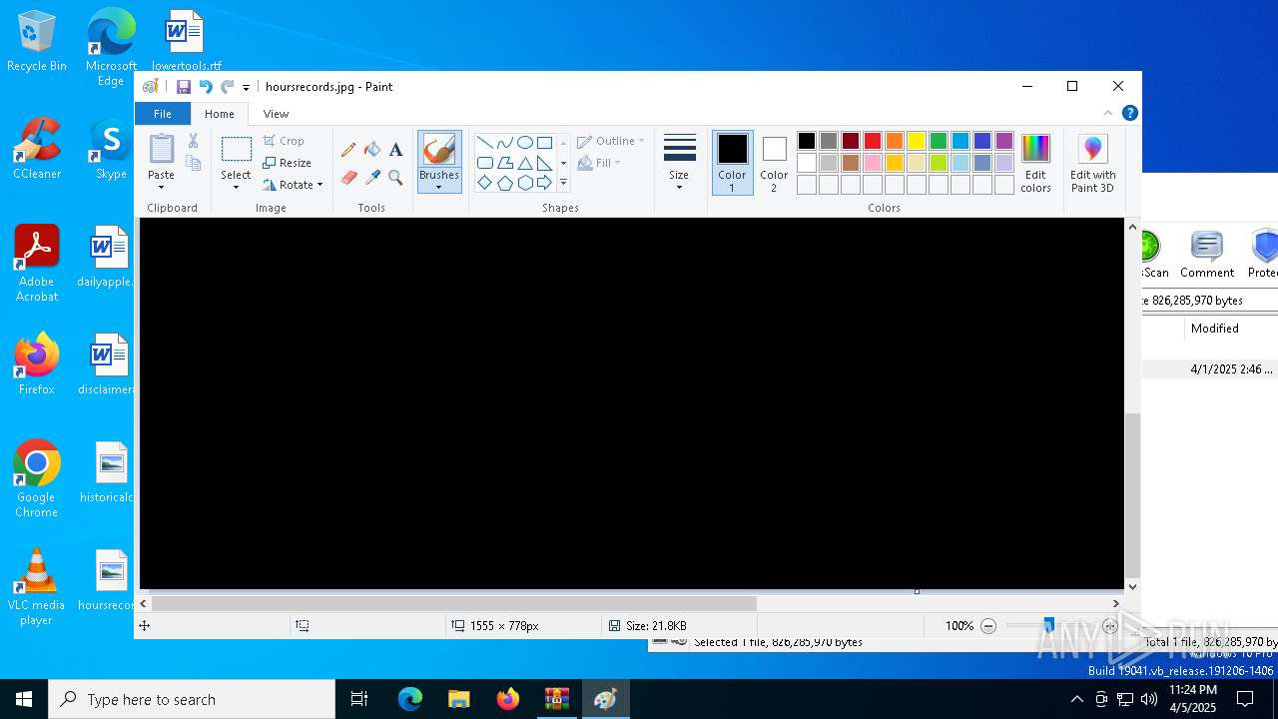Click the Cut scissors icon
Screen dimensions: 1278x719
193,141
